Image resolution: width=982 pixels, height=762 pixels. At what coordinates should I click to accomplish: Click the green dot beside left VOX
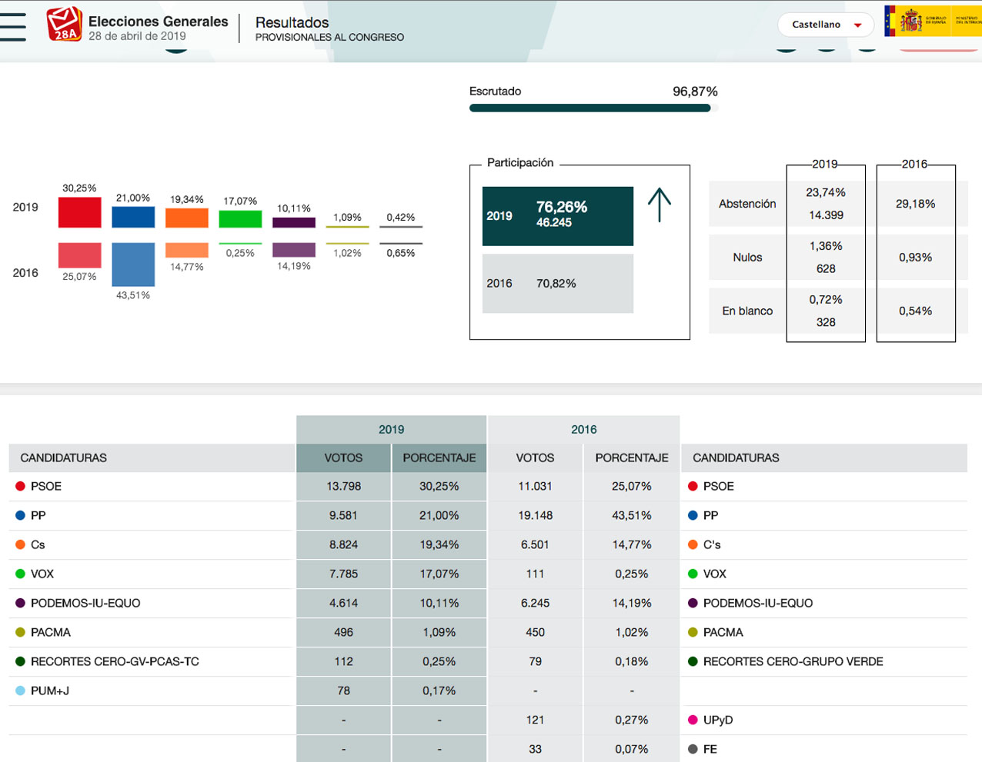point(21,574)
